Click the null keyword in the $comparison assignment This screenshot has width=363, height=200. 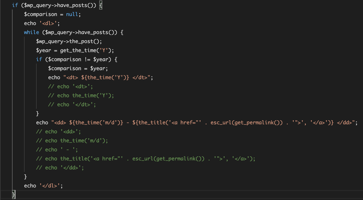(72, 14)
